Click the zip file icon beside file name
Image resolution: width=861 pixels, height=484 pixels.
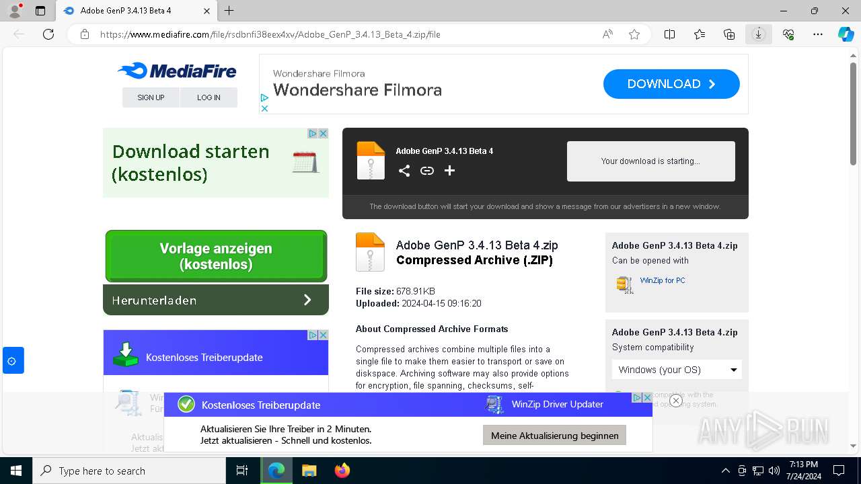click(x=370, y=252)
